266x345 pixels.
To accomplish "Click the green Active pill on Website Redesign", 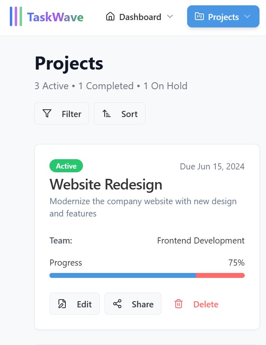I will [x=66, y=166].
